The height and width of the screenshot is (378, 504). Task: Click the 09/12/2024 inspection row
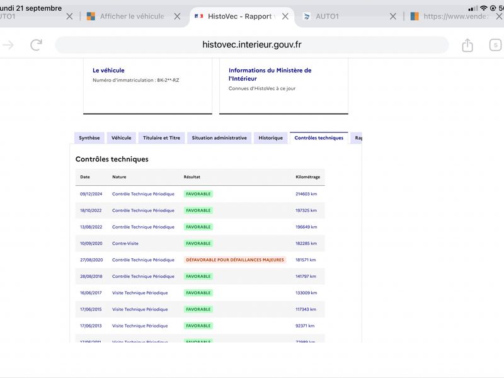click(x=200, y=194)
